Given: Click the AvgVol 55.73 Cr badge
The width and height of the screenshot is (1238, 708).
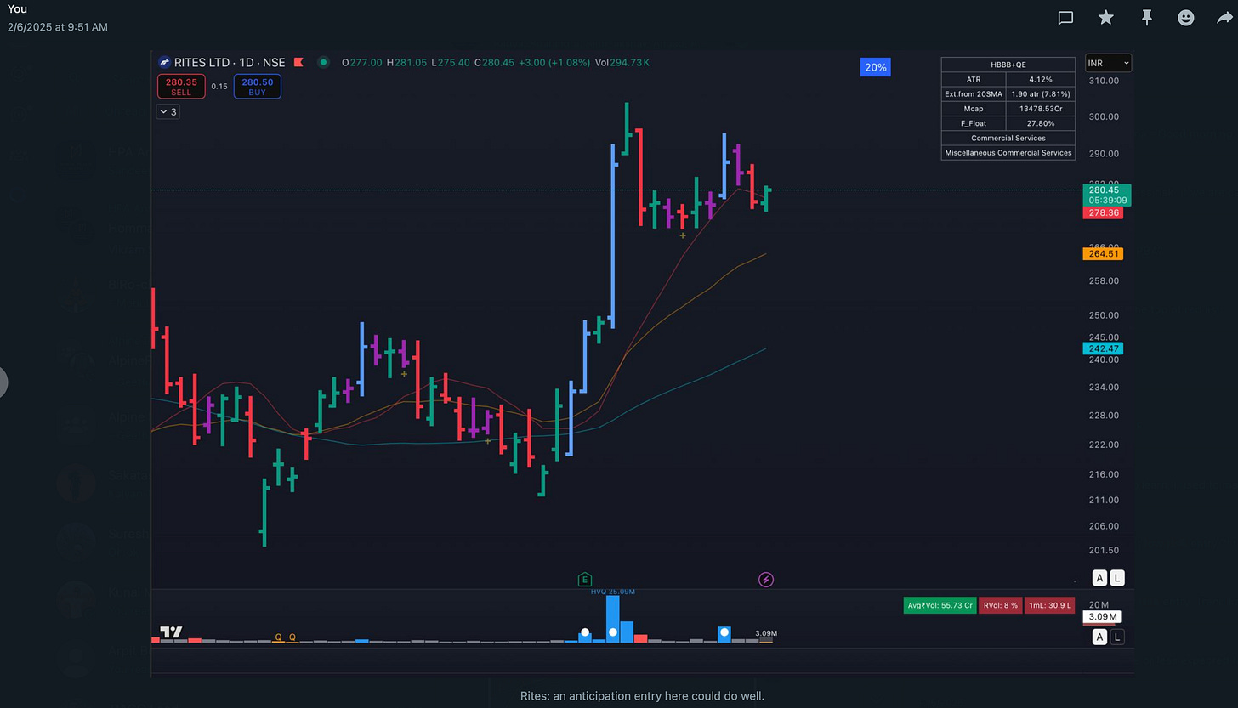Looking at the screenshot, I should (x=940, y=605).
